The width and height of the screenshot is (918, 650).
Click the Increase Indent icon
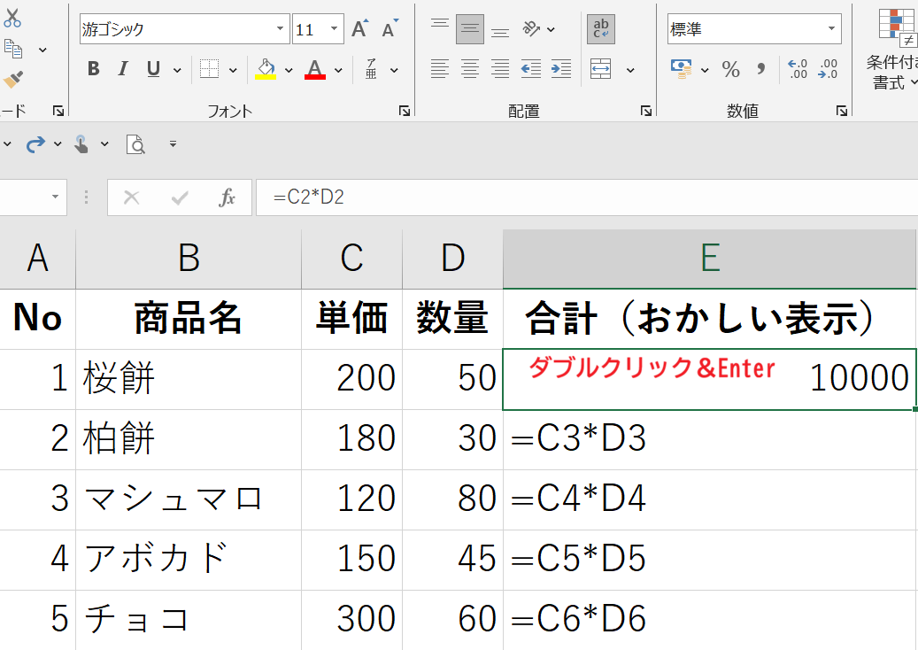(560, 69)
